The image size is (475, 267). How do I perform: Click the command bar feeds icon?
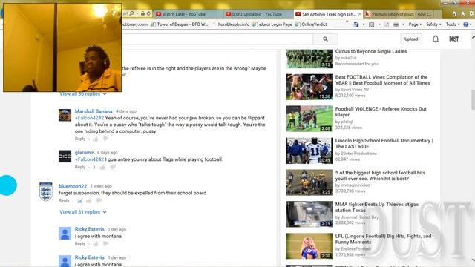coord(371,24)
